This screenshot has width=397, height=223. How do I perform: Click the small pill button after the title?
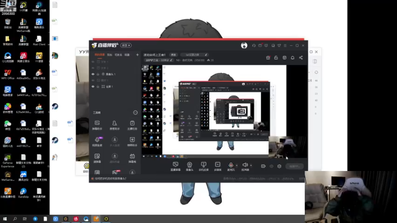[x=173, y=55]
